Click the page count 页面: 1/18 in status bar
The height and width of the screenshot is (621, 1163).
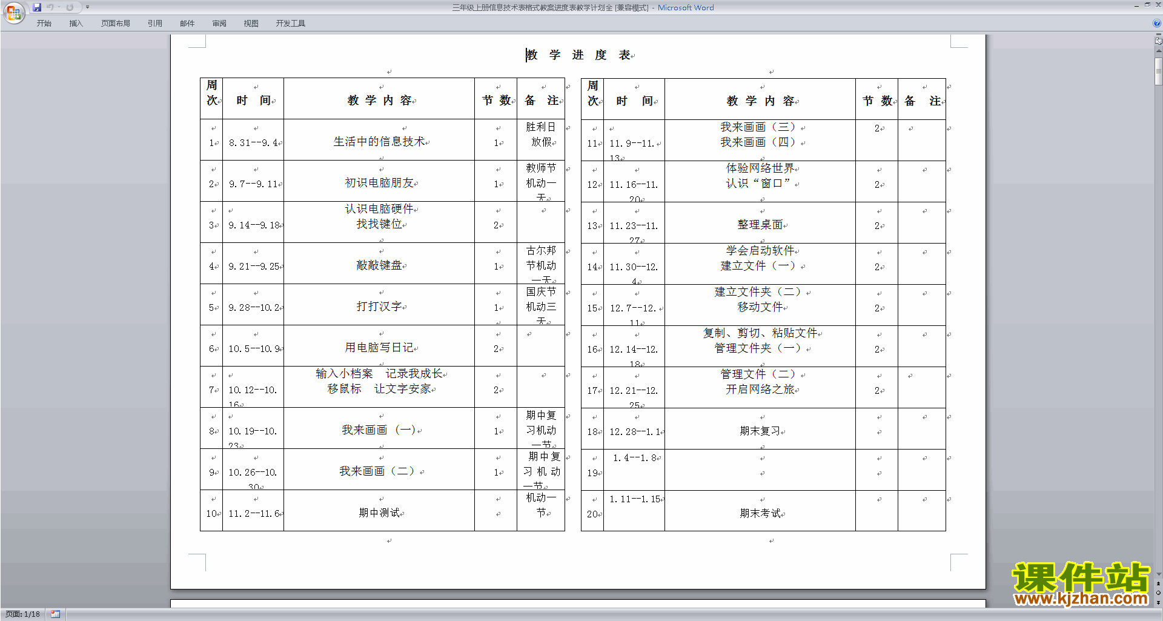23,614
